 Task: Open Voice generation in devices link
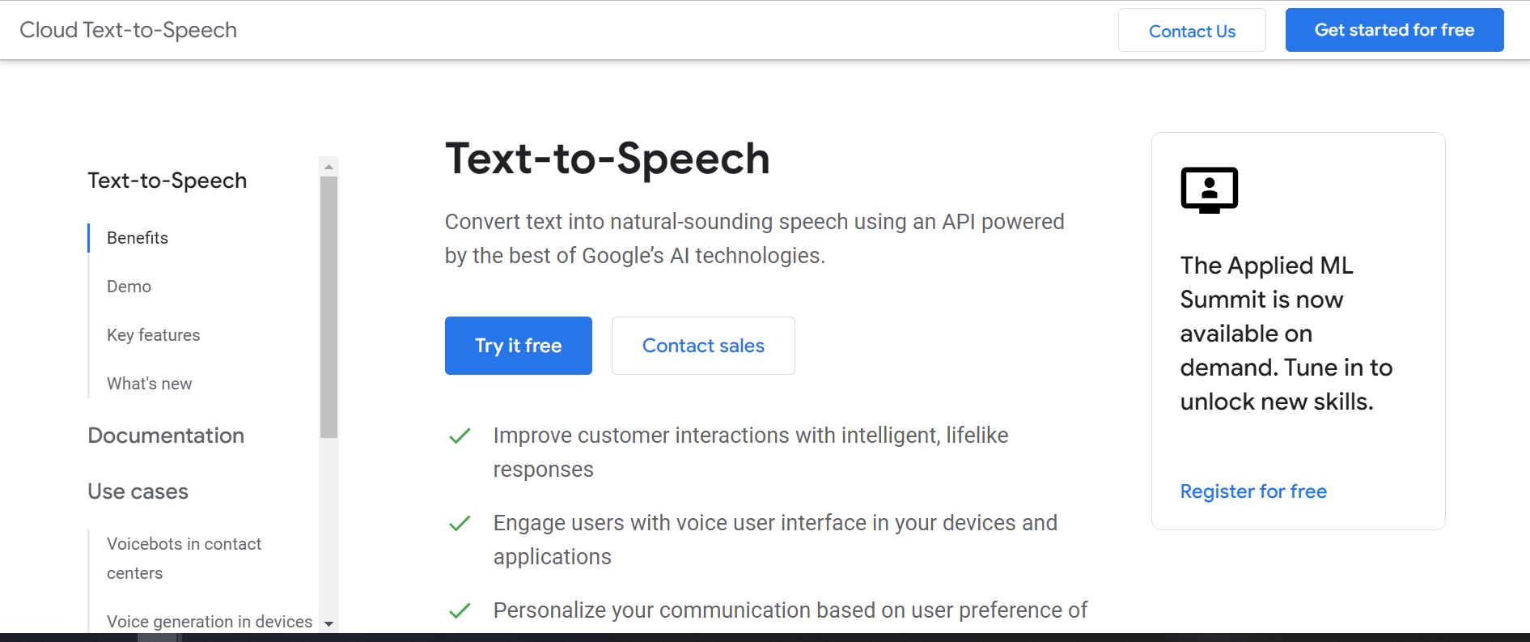210,622
